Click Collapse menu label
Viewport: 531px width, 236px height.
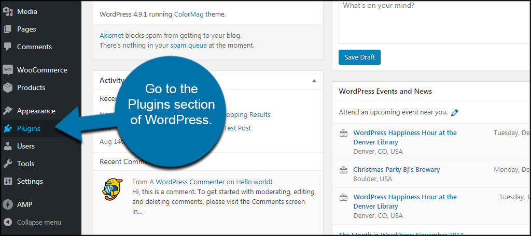pyautogui.click(x=39, y=222)
